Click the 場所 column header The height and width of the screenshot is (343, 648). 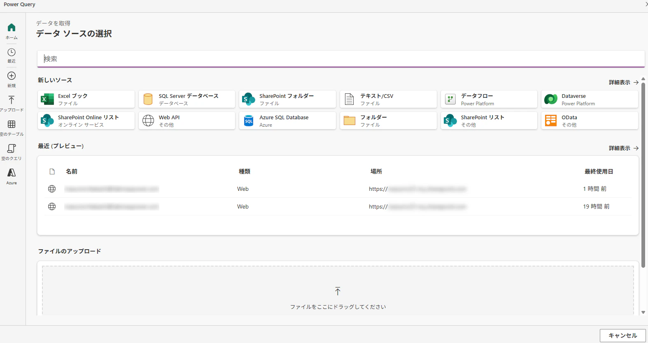(376, 171)
